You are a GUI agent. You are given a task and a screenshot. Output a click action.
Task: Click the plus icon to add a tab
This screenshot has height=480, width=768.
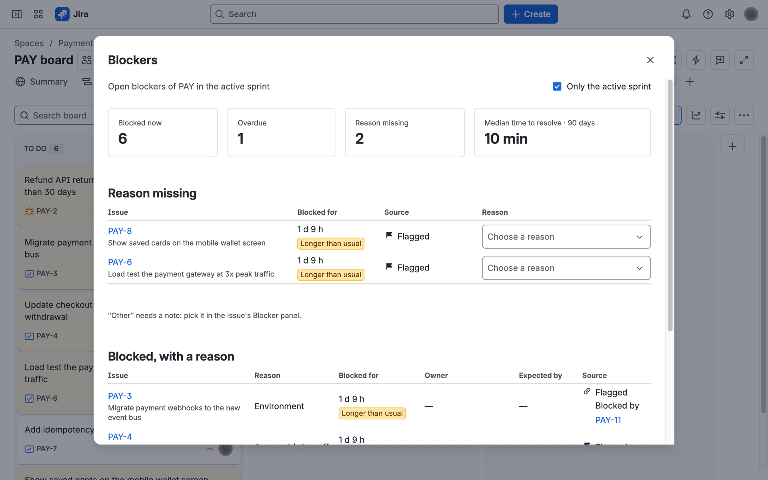pos(690,82)
